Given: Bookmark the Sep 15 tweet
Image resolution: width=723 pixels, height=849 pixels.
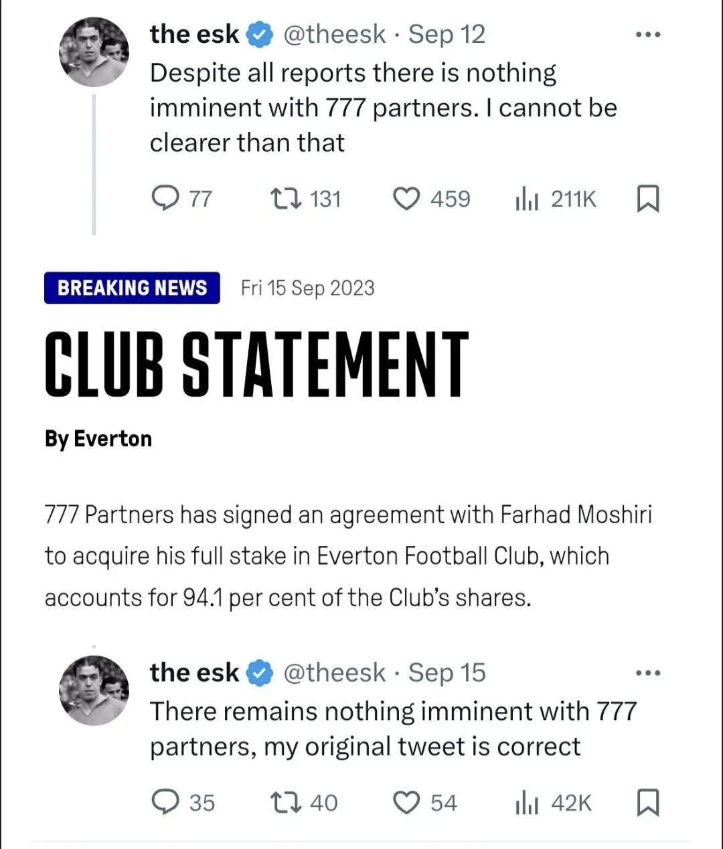Looking at the screenshot, I should [647, 802].
